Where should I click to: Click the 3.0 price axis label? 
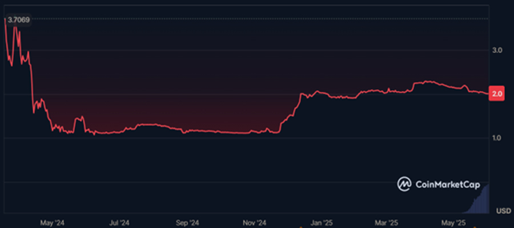point(497,50)
